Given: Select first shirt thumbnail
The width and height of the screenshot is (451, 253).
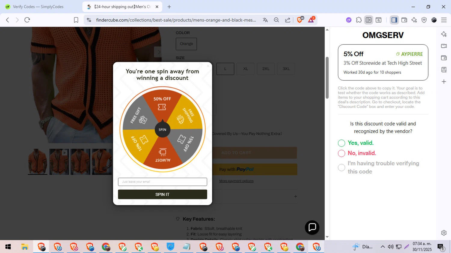Looking at the screenshot, I should [38, 161].
